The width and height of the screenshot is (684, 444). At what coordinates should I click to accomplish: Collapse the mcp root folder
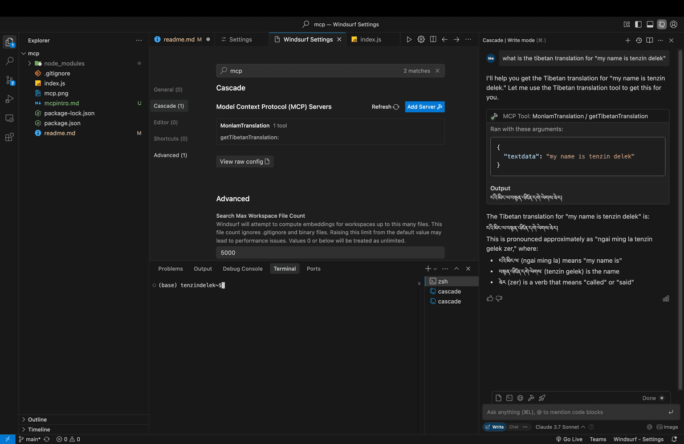pyautogui.click(x=23, y=54)
